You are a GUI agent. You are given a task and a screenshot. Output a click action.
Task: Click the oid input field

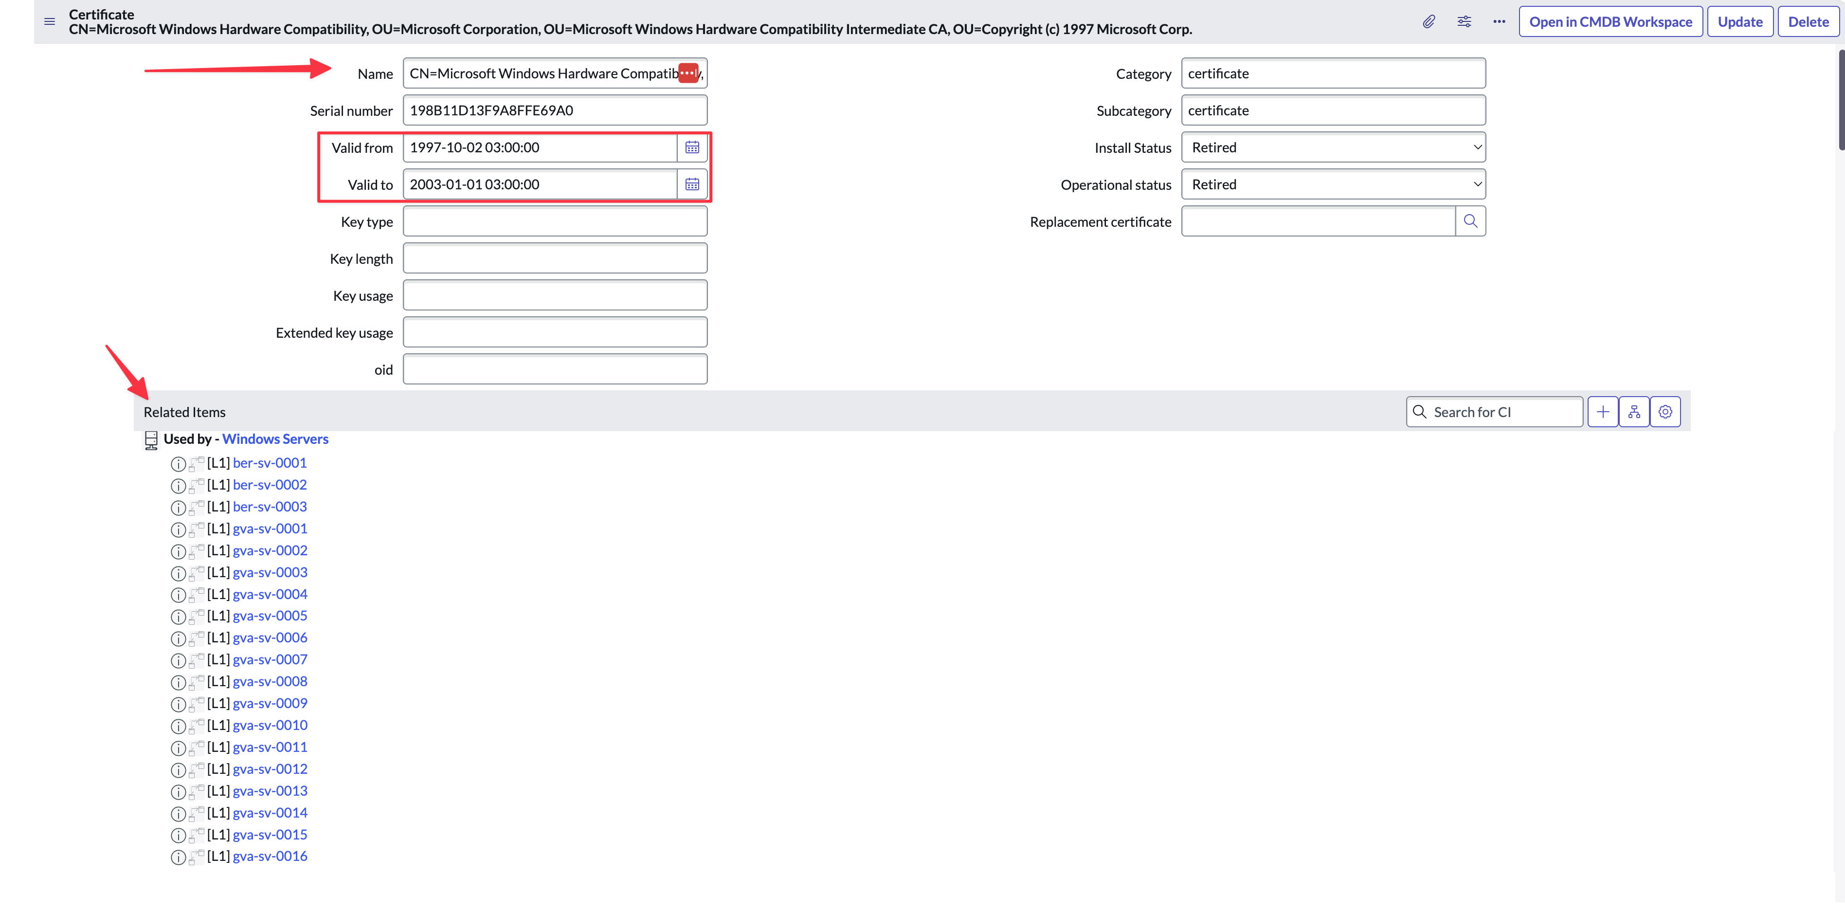click(x=555, y=370)
